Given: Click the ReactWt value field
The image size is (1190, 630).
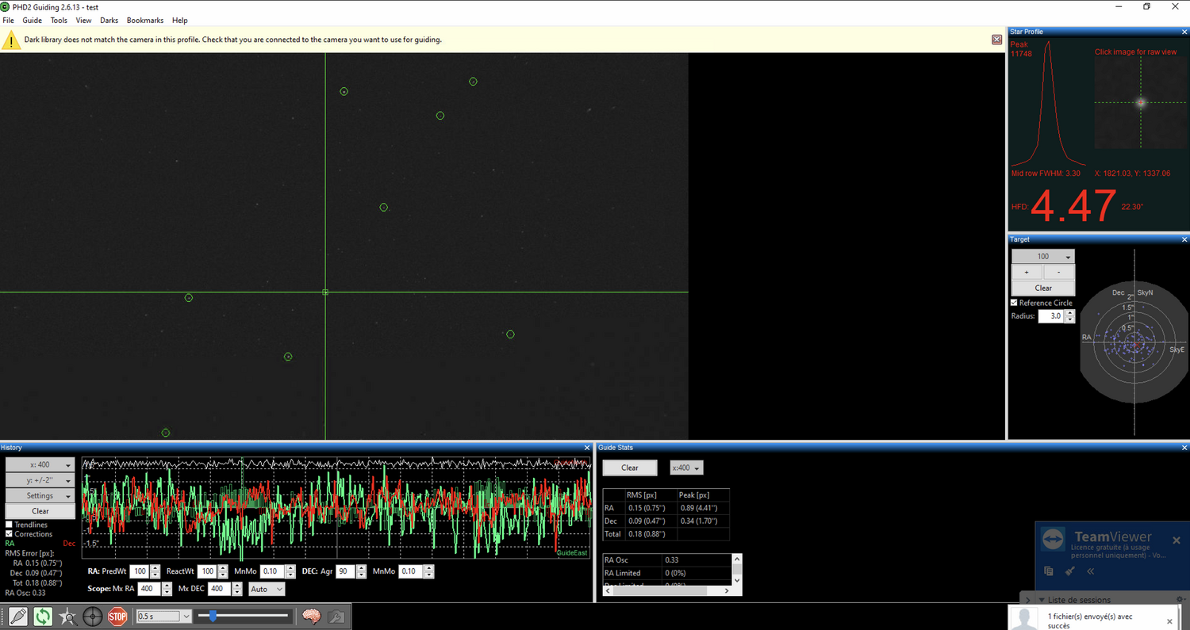Looking at the screenshot, I should [207, 571].
